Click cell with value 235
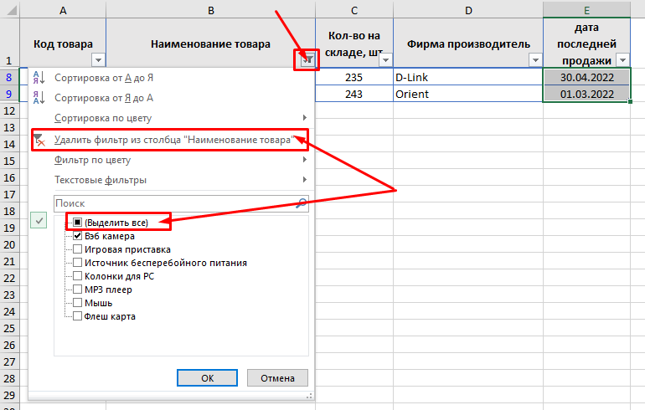Viewport: 645px width, 410px height. 354,77
